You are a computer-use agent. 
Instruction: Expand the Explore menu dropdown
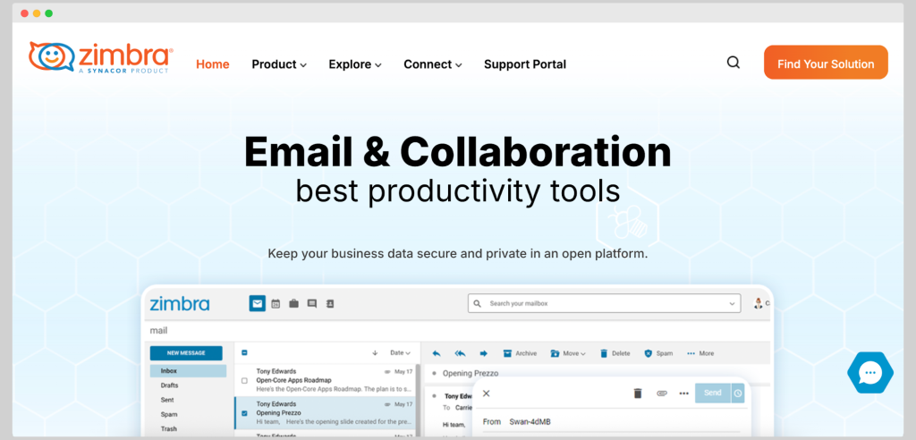[355, 64]
